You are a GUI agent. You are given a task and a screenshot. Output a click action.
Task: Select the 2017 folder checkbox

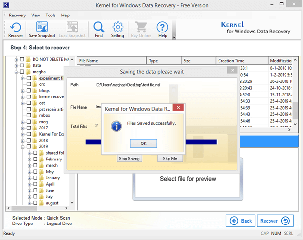[x=29, y=128]
